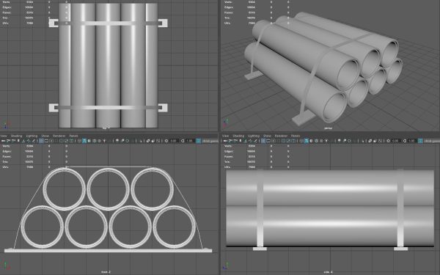Toggle Grid display in side view toolbar
Image resolution: width=440 pixels, height=275 pixels.
263,141
